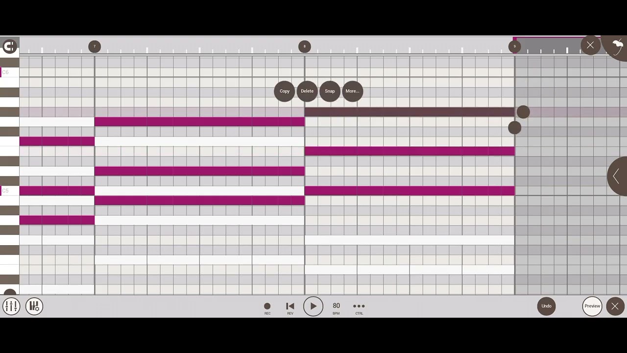Select the F5 note before bar 7
The height and width of the screenshot is (353, 627).
click(57, 142)
